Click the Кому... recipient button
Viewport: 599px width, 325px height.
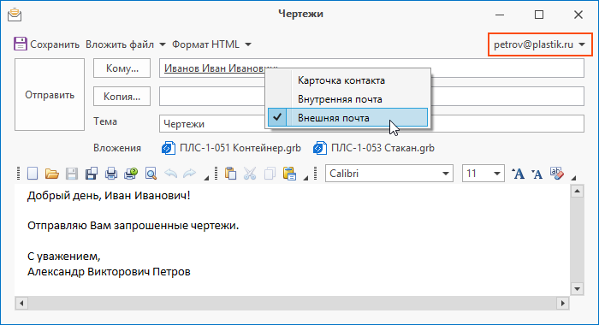click(x=122, y=68)
